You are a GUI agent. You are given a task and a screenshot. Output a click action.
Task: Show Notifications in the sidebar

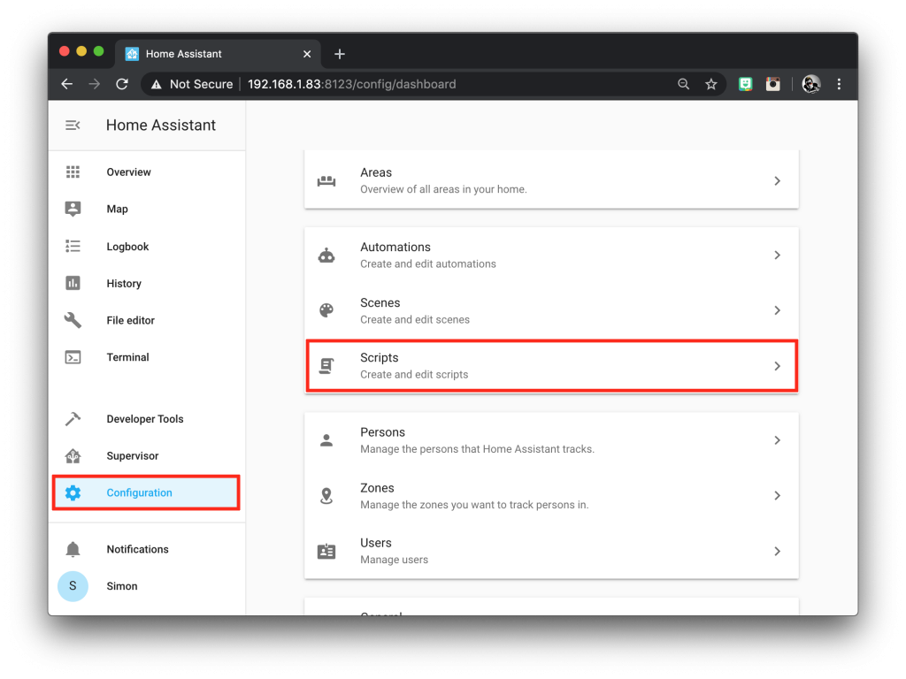click(147, 549)
